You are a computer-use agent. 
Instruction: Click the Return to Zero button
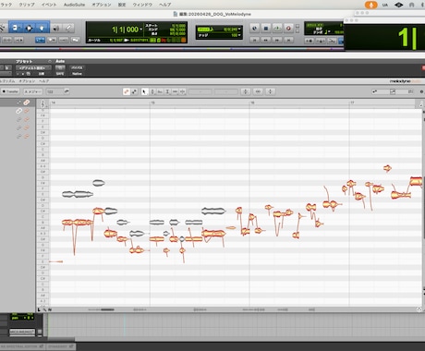pyautogui.click(x=254, y=40)
